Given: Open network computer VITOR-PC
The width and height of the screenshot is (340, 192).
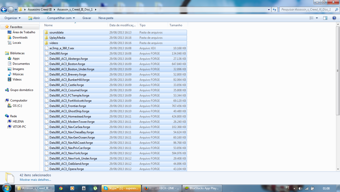Looking at the screenshot, I should [19, 127].
